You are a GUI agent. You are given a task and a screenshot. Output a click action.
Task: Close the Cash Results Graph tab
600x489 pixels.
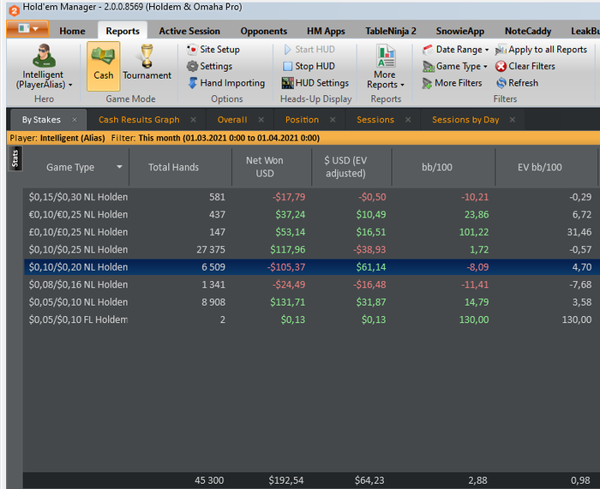click(193, 120)
